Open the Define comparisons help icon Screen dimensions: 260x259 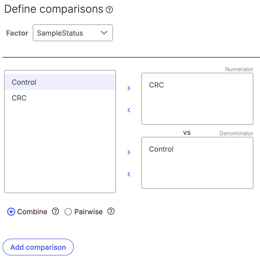(109, 10)
